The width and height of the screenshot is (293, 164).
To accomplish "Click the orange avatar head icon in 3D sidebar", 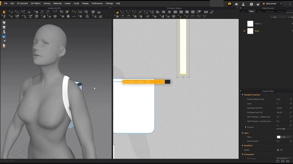I will click(x=4, y=46).
